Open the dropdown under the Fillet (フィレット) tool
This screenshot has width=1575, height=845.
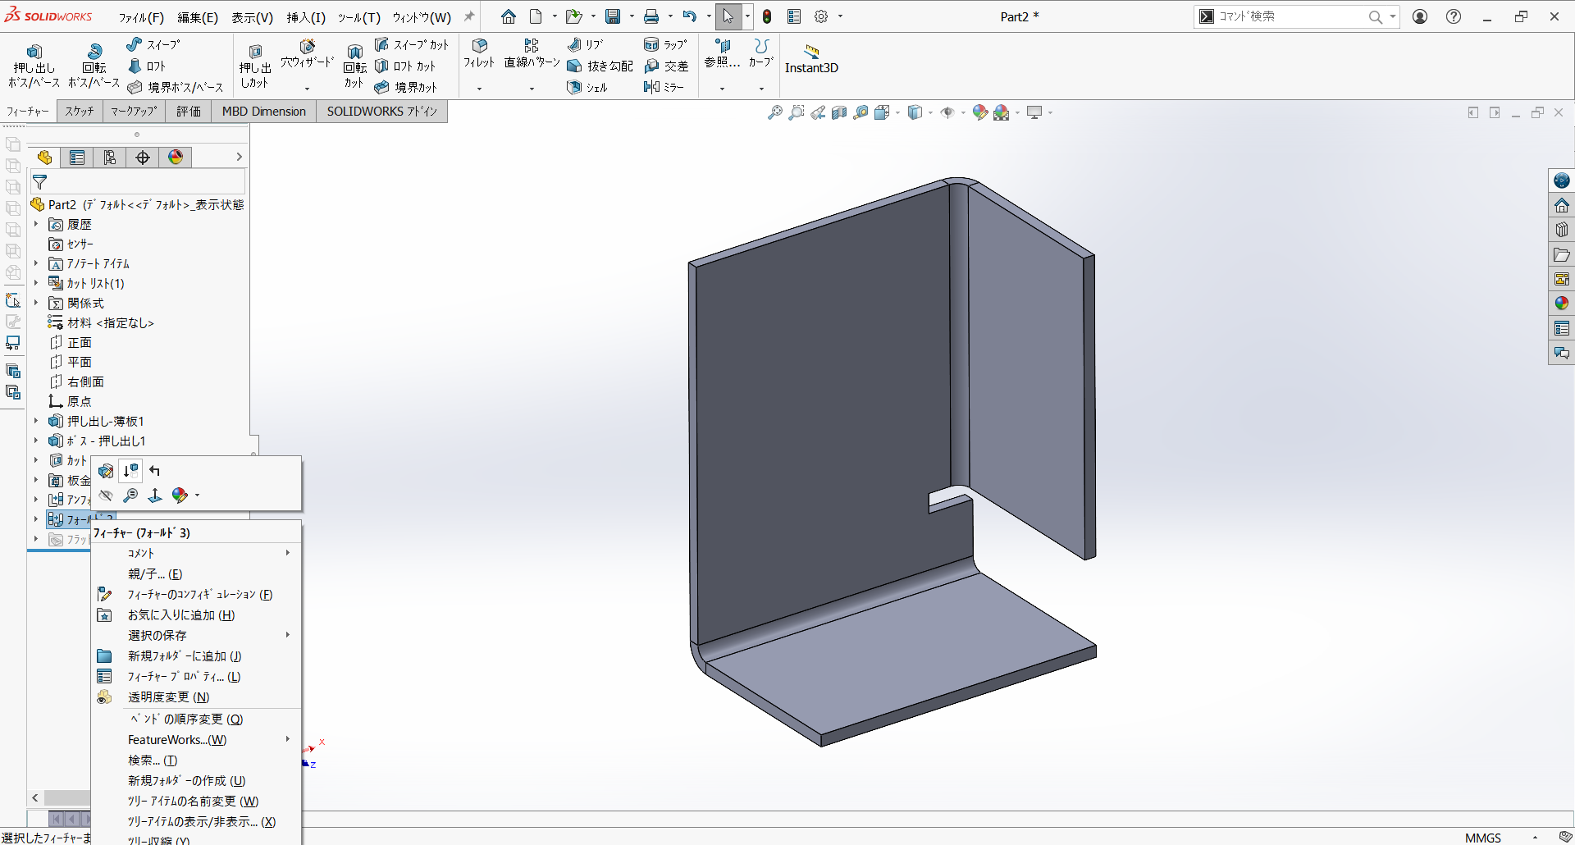click(479, 89)
